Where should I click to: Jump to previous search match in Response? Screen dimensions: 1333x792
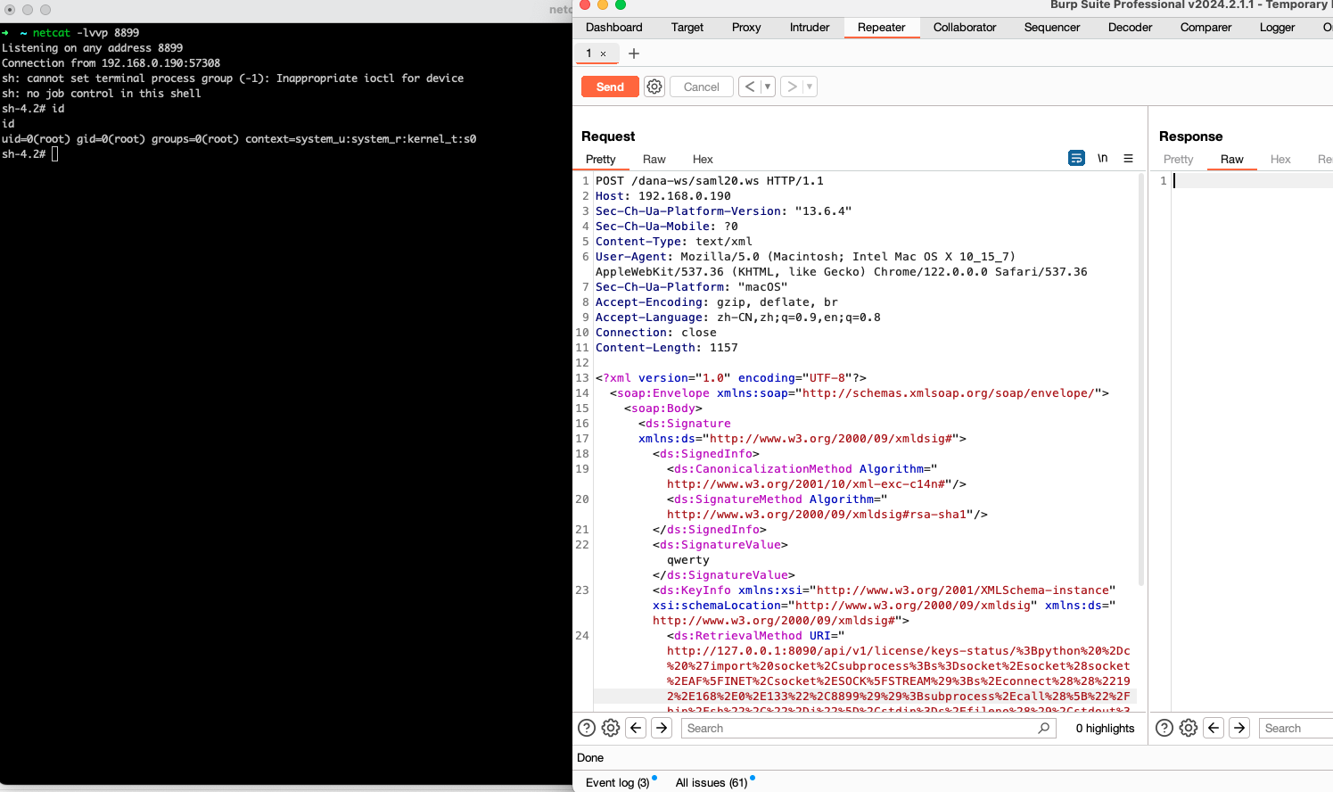(1214, 728)
